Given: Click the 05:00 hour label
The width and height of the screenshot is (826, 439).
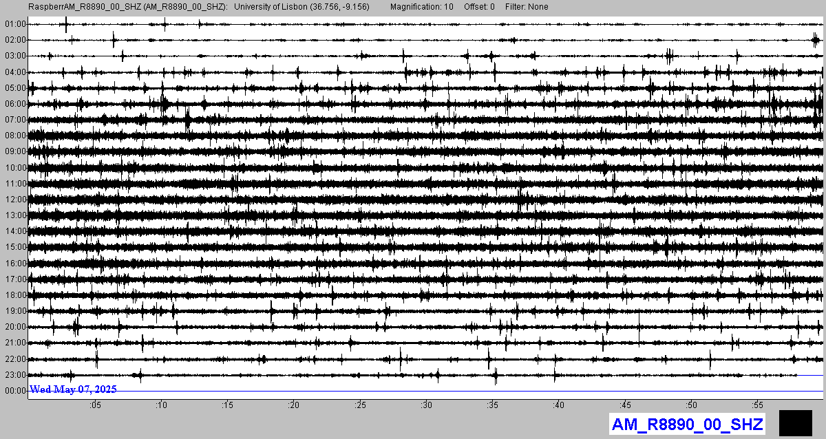Looking at the screenshot, I should (x=15, y=88).
